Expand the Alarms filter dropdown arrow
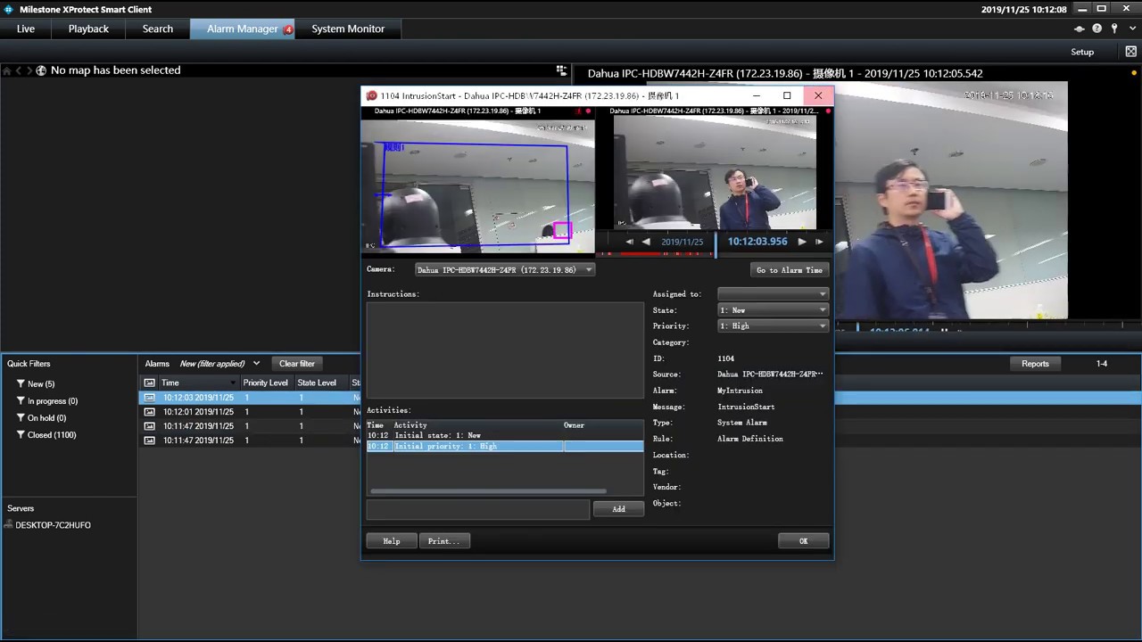 coord(257,364)
